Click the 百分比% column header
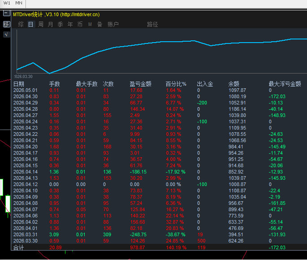 [x=176, y=84]
